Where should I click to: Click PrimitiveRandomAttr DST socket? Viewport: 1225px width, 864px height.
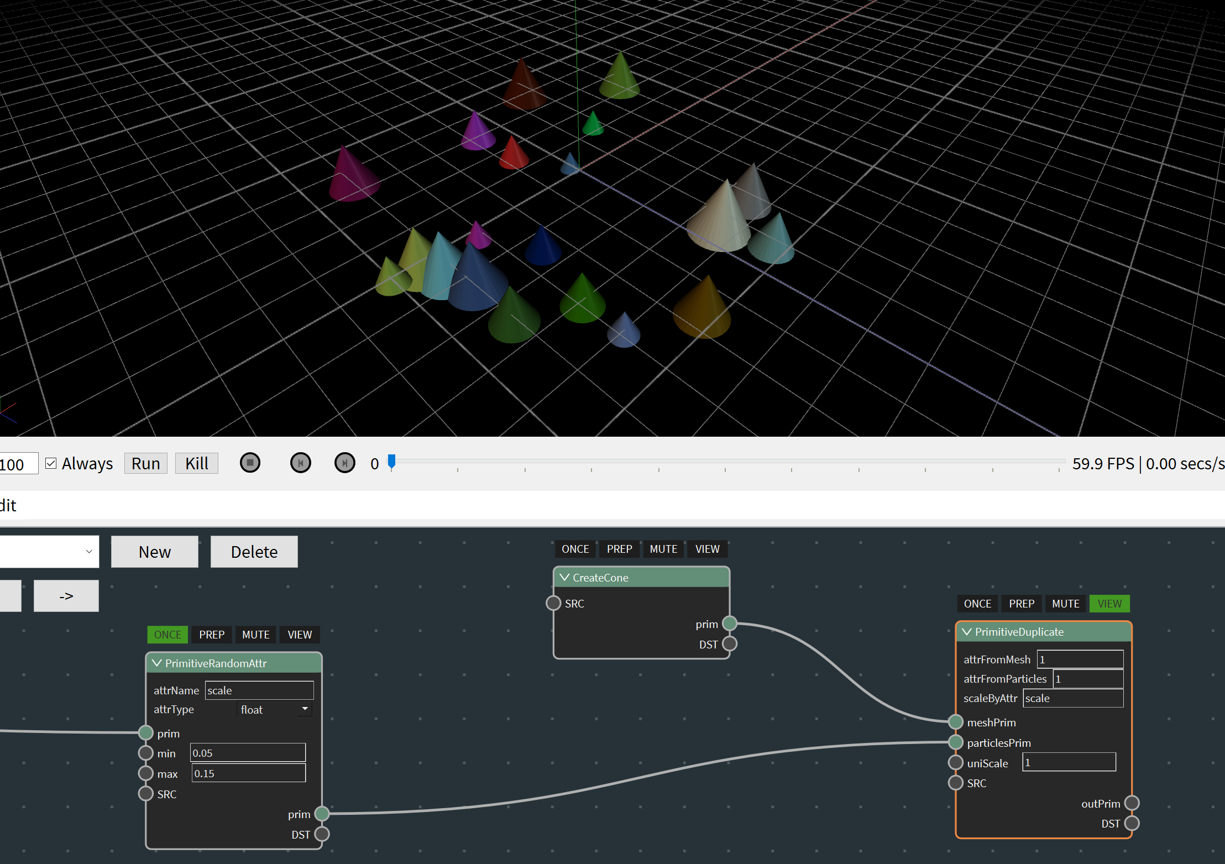[322, 834]
